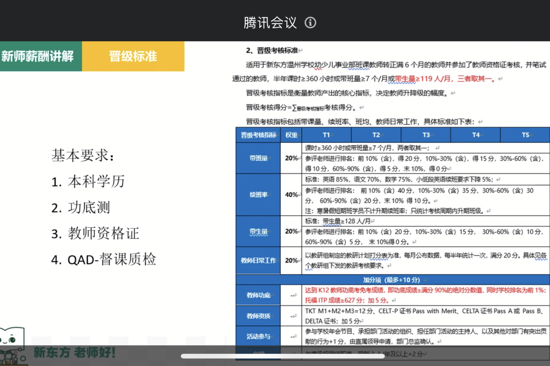This screenshot has height=366, width=550.
Task: Tap the heading 2、晋级考核标准
Action: click(x=272, y=50)
